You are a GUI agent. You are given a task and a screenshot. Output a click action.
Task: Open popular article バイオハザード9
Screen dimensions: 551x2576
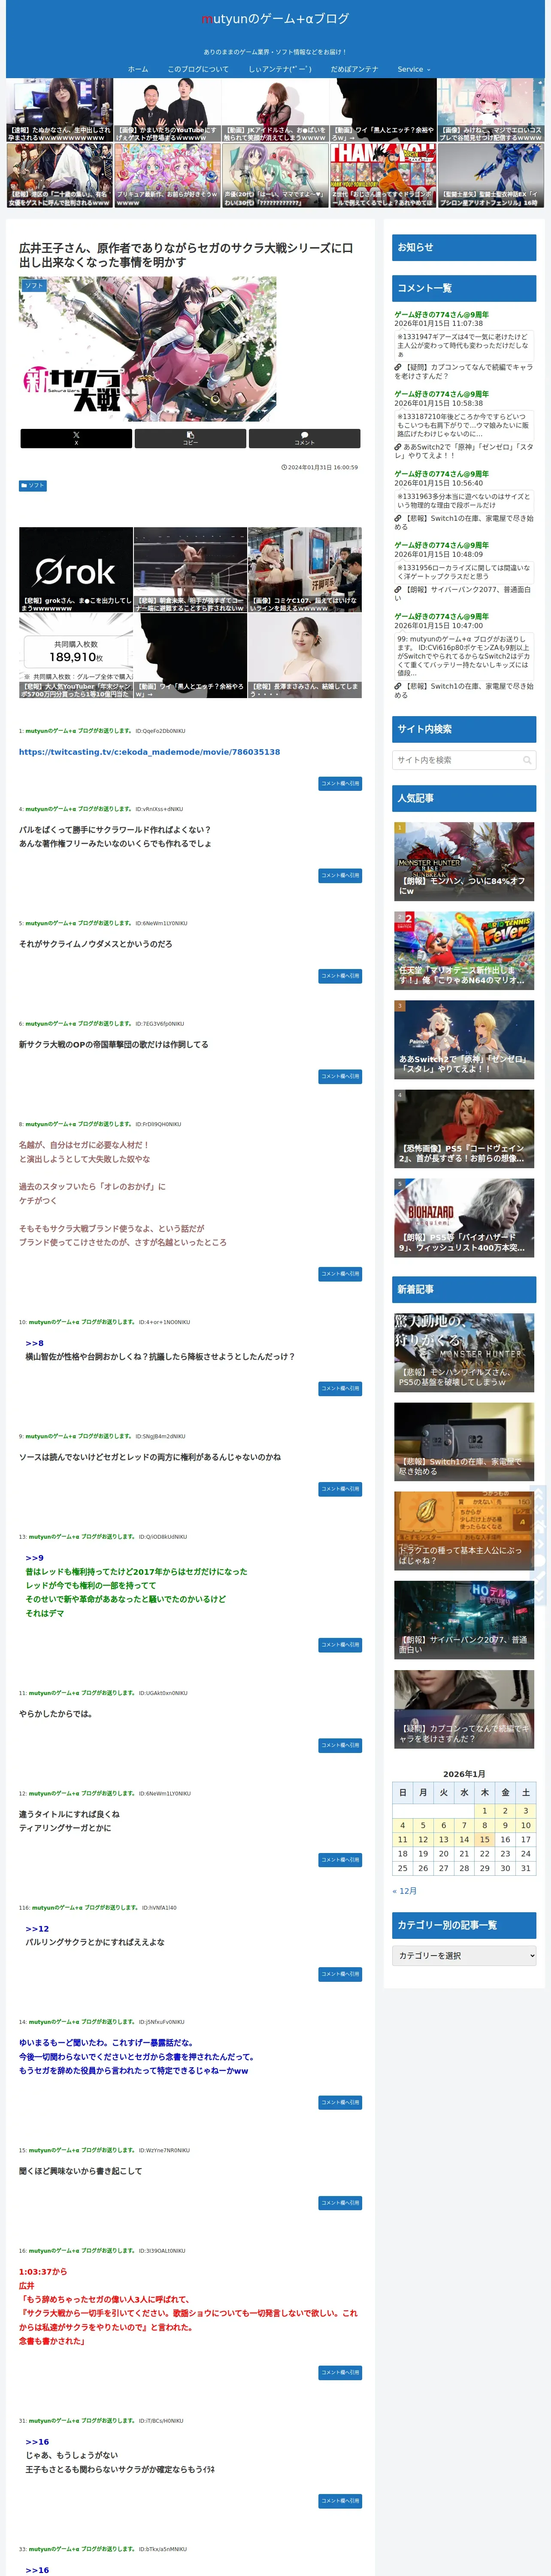pyautogui.click(x=464, y=1217)
